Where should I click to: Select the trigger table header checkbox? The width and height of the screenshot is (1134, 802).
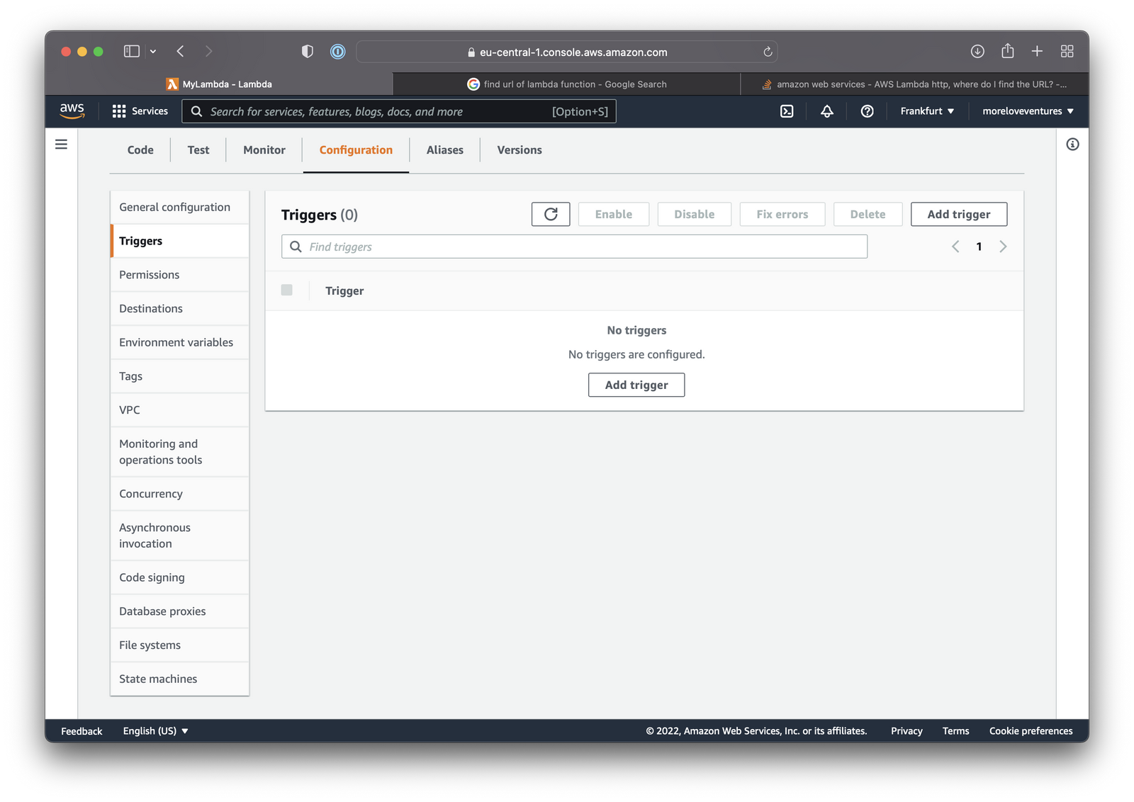287,290
